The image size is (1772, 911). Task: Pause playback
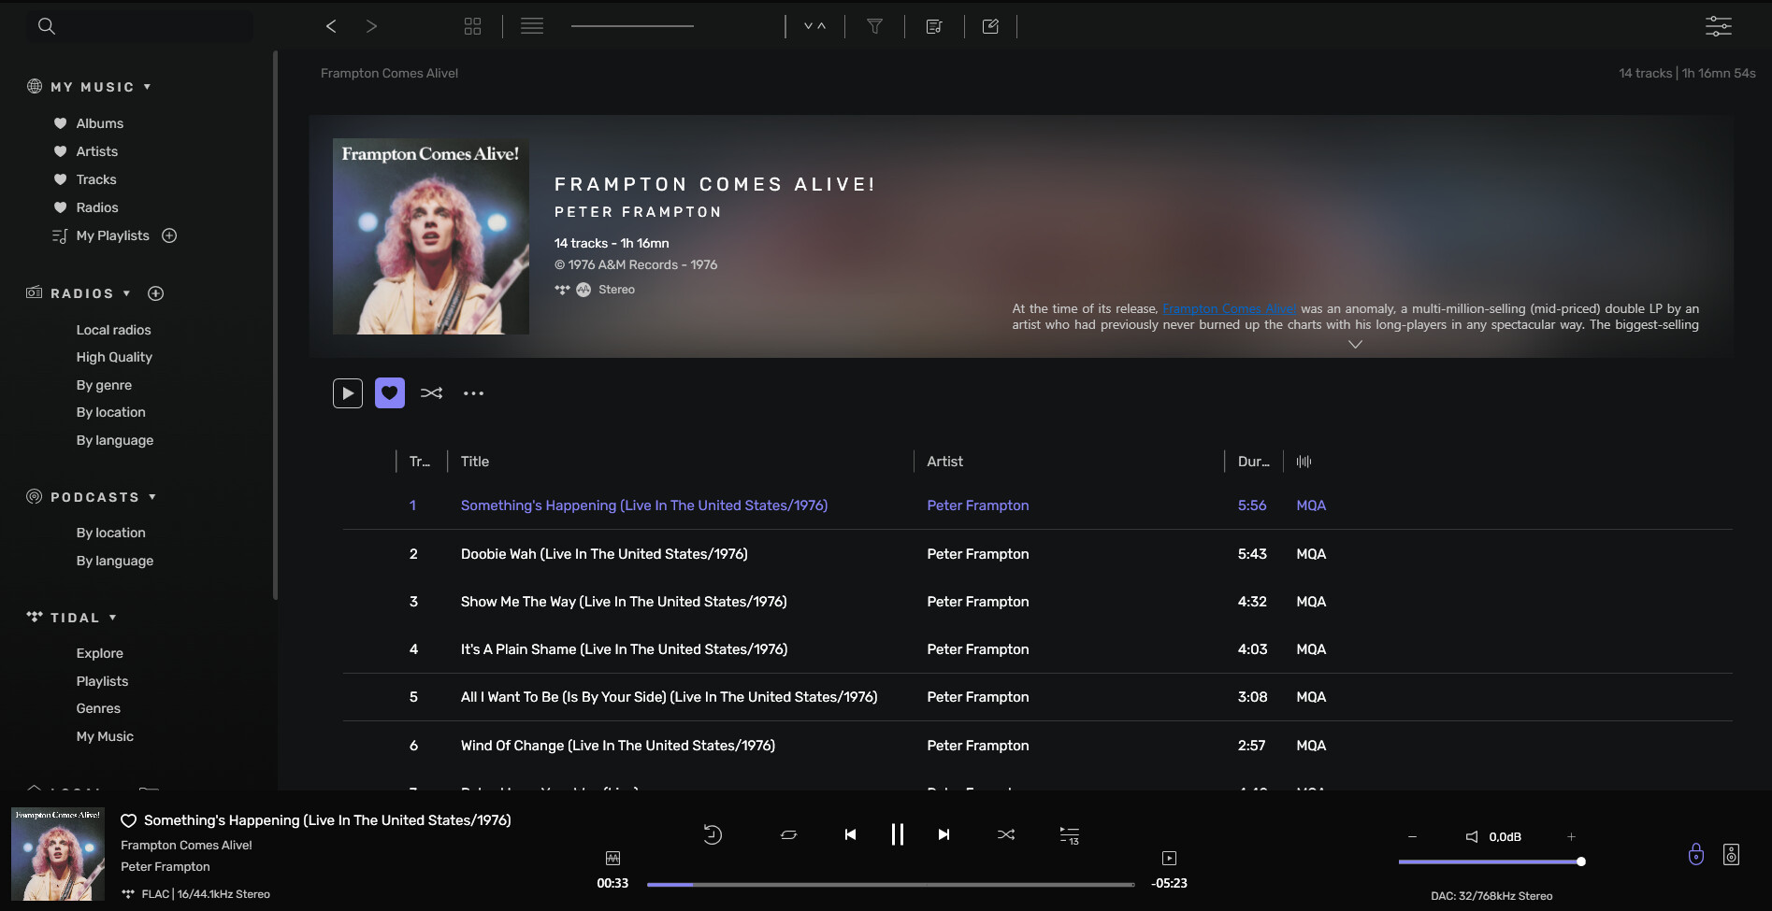tap(898, 834)
